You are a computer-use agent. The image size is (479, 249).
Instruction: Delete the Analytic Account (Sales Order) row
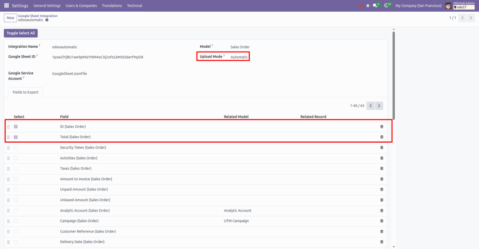[x=382, y=211]
